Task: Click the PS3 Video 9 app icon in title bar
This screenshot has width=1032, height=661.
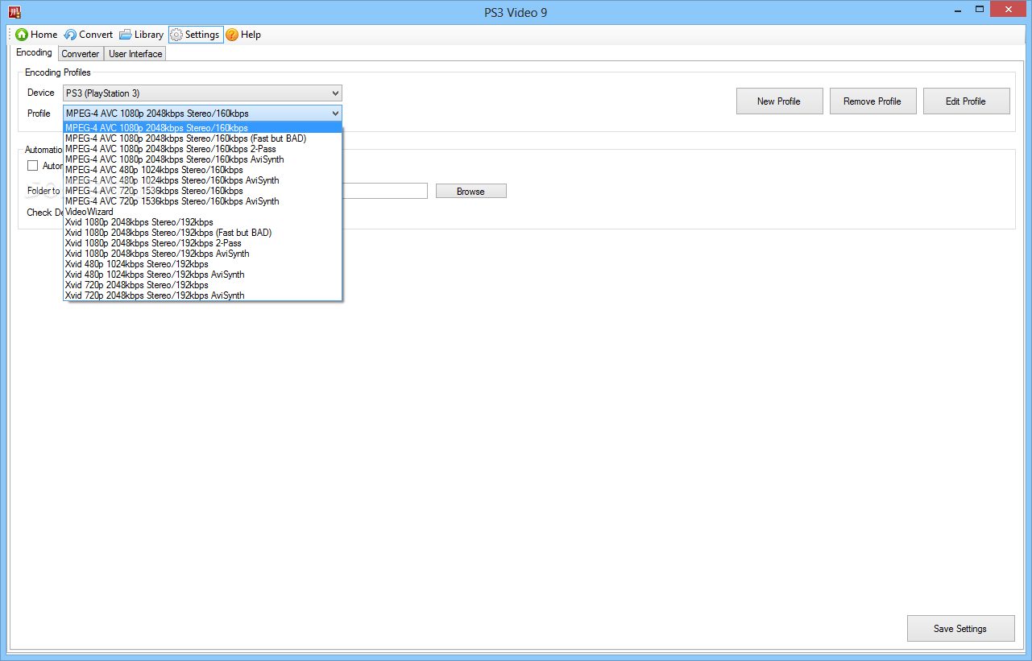Action: (15, 12)
